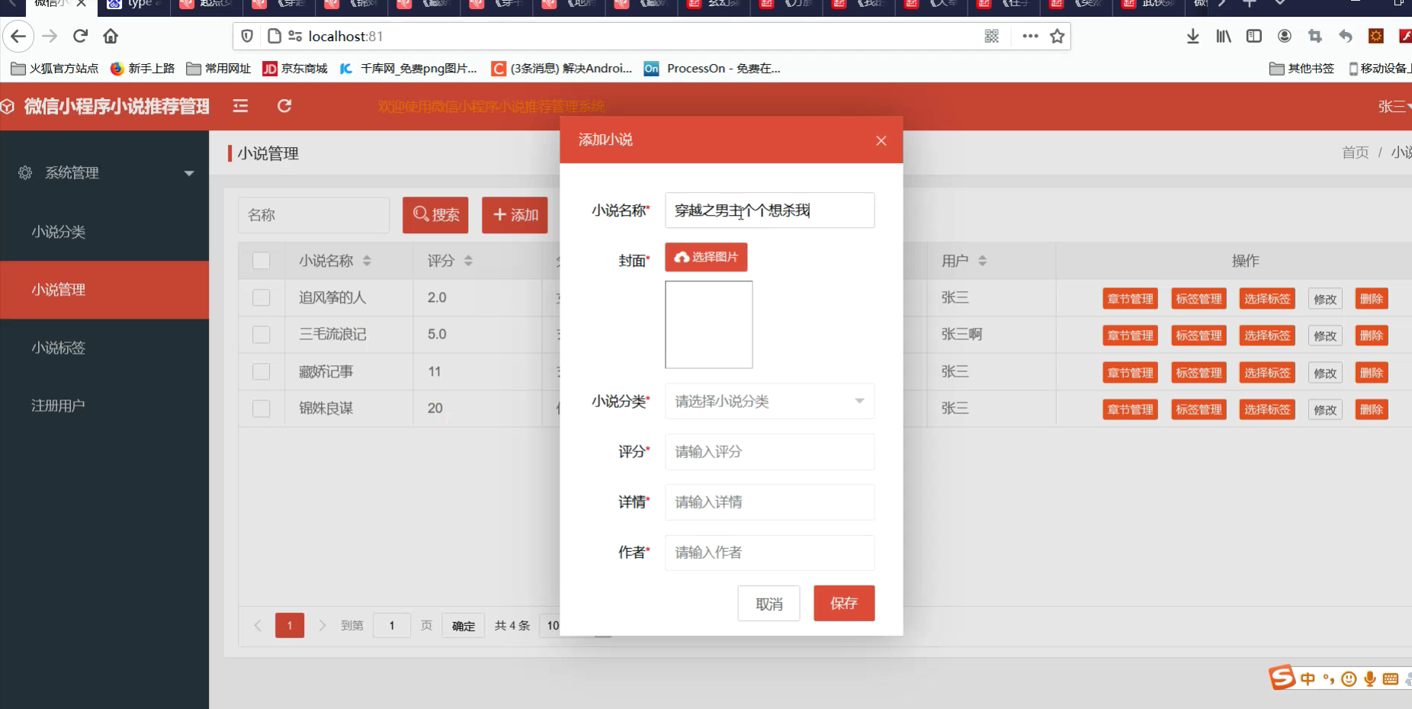This screenshot has height=709, width=1412.
Task: Open 注册用户 in the sidebar
Action: 104,406
